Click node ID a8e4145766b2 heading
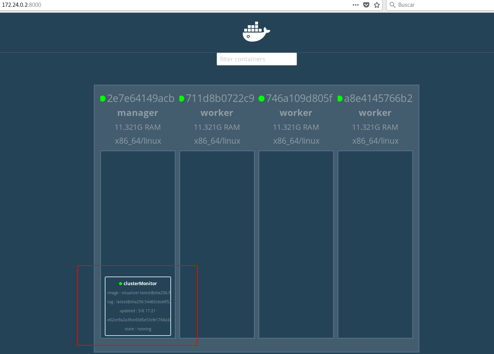This screenshot has height=354, width=494. (x=378, y=99)
